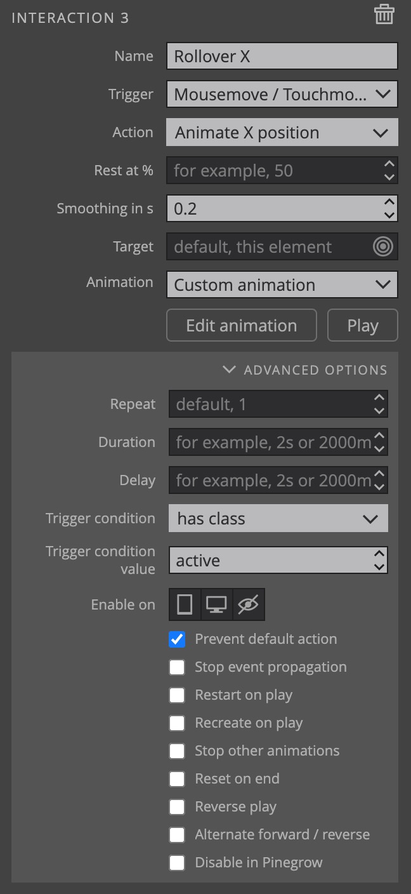This screenshot has height=894, width=411.
Task: Click the Name input field
Action: pyautogui.click(x=282, y=56)
